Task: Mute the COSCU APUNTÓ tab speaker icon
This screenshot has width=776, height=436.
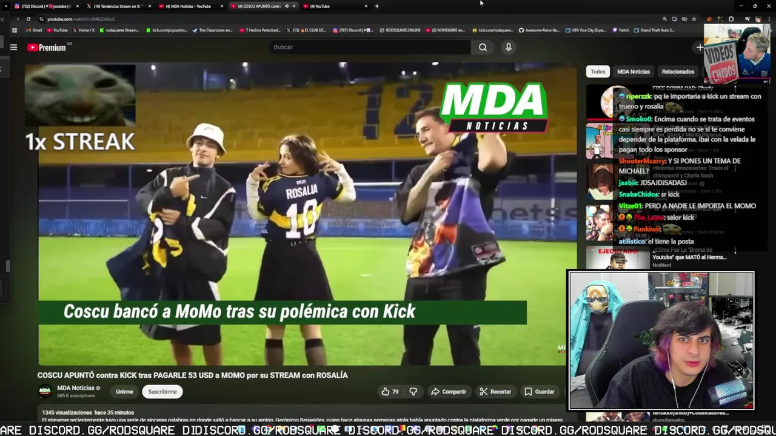Action: (287, 6)
